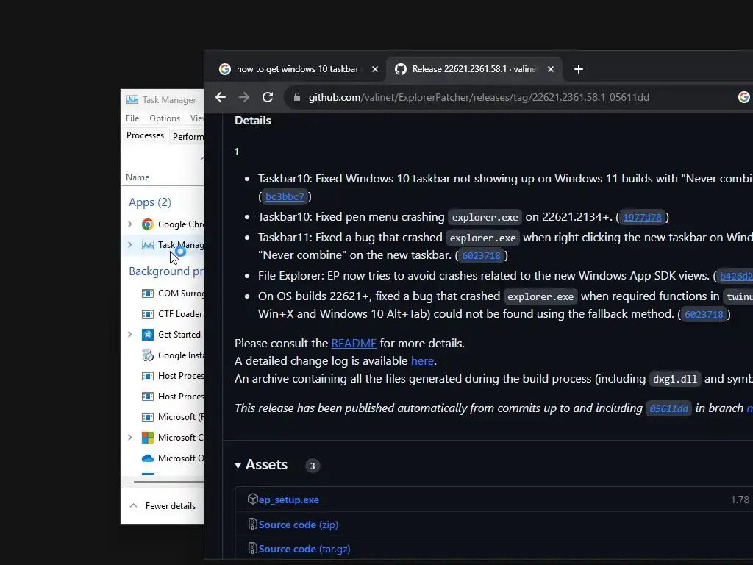Image resolution: width=753 pixels, height=565 pixels.
Task: Close the Google search tab
Action: tap(375, 69)
